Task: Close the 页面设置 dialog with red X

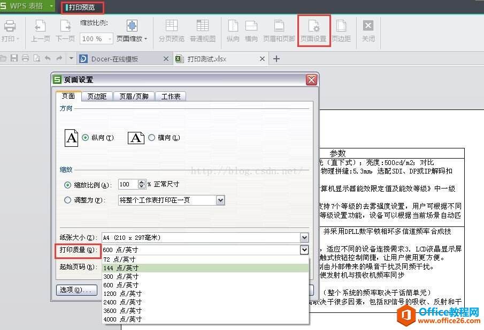Action: (311, 80)
